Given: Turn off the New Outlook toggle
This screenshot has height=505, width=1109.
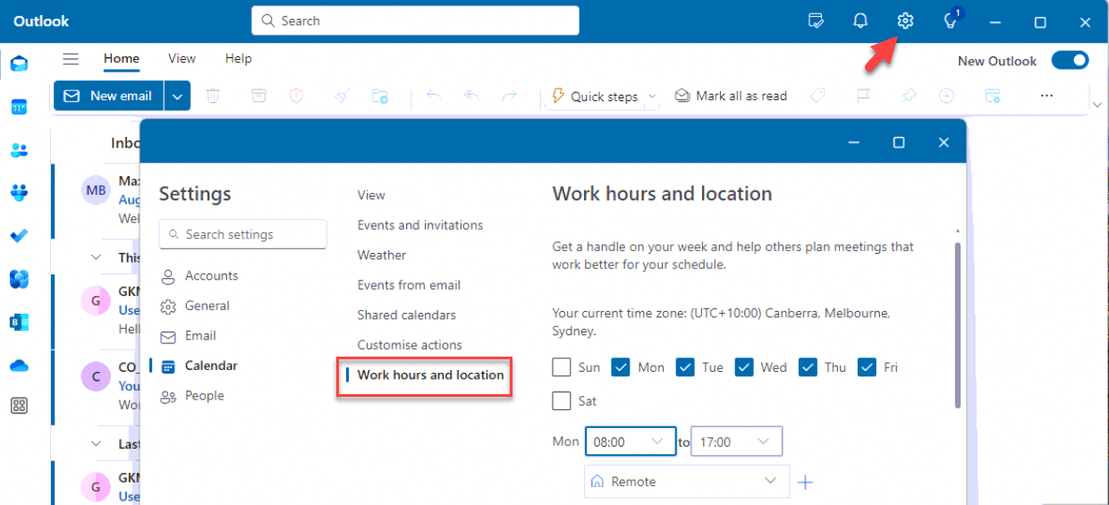Looking at the screenshot, I should point(1070,60).
